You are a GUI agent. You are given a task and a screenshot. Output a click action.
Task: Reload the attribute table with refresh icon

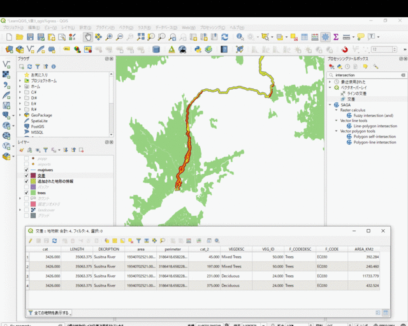coord(54,241)
